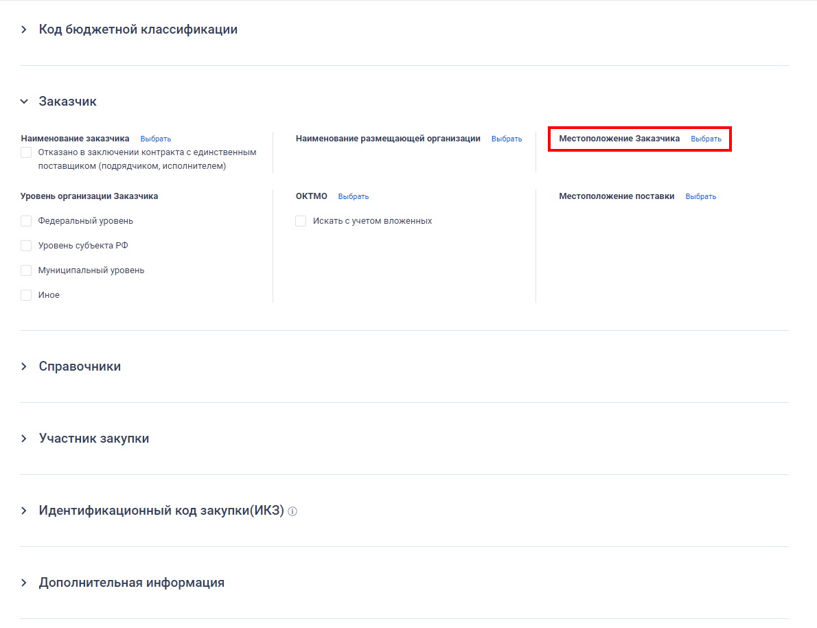Click info icon next to ИКЗ heading
Screen dimensions: 817x628
pyautogui.click(x=293, y=511)
